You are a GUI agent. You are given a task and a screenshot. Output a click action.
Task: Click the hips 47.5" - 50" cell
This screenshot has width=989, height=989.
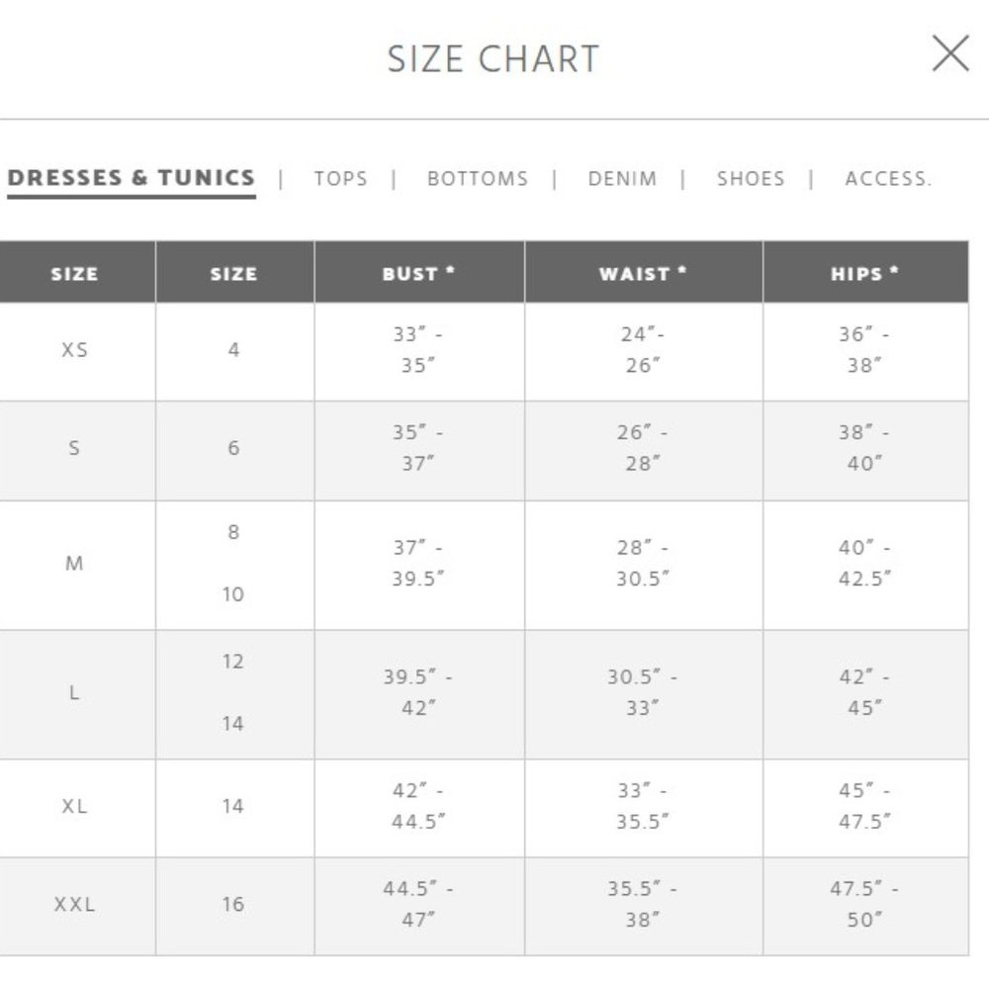865,905
